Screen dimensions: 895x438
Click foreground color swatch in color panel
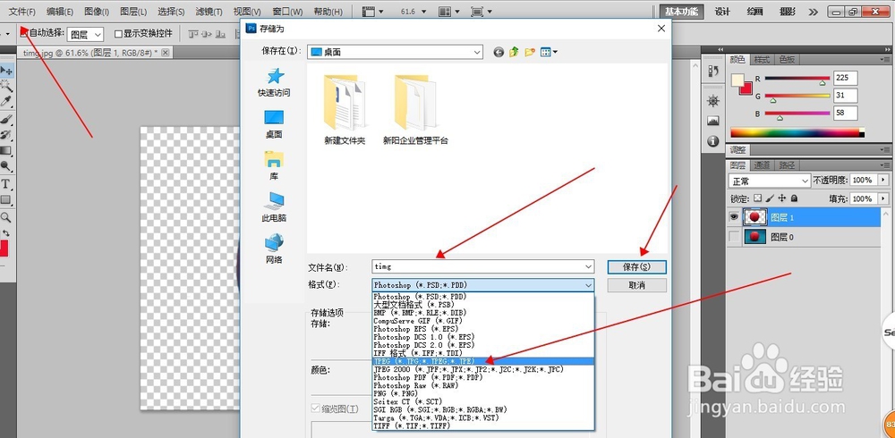pyautogui.click(x=737, y=80)
